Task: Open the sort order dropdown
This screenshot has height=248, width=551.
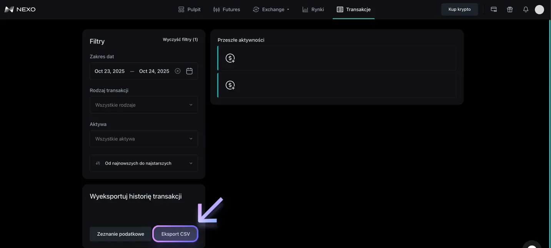Action: [x=144, y=163]
